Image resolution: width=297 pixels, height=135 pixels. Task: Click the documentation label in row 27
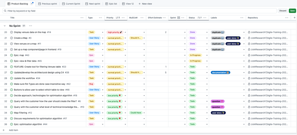tap(221, 73)
